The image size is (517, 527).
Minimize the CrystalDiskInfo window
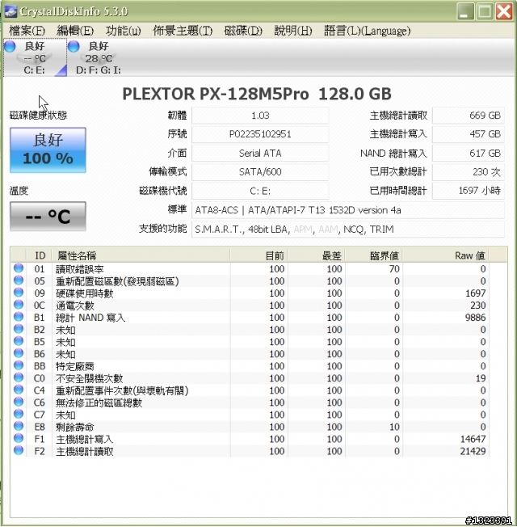click(465, 12)
